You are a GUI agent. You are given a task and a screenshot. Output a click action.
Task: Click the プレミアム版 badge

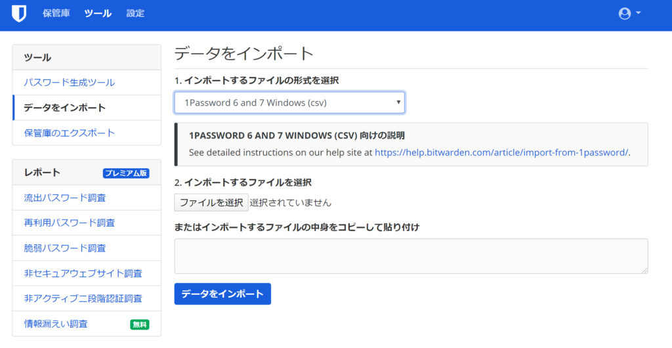point(126,173)
